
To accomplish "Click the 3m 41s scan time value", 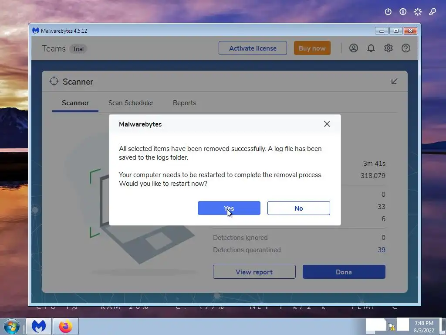I will tap(374, 164).
